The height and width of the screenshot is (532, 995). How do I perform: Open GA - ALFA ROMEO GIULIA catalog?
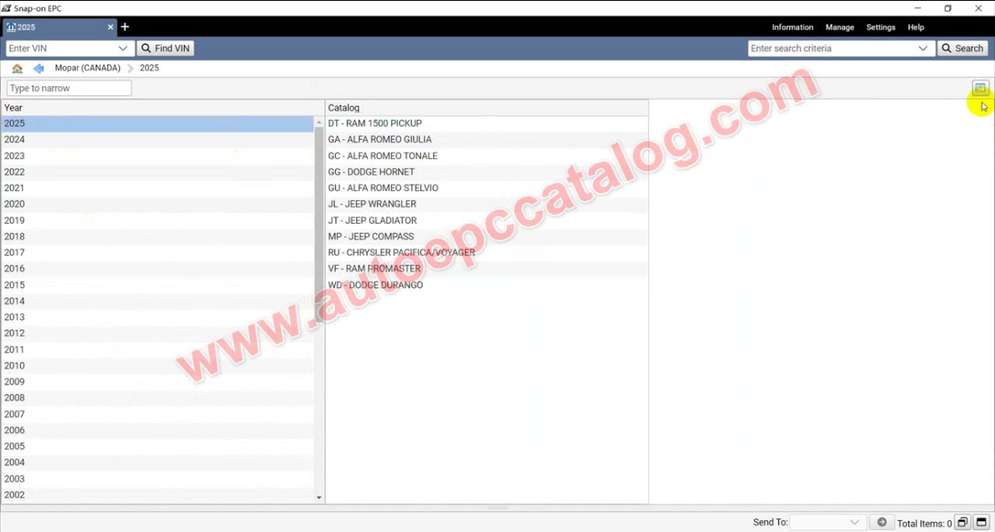487,140
